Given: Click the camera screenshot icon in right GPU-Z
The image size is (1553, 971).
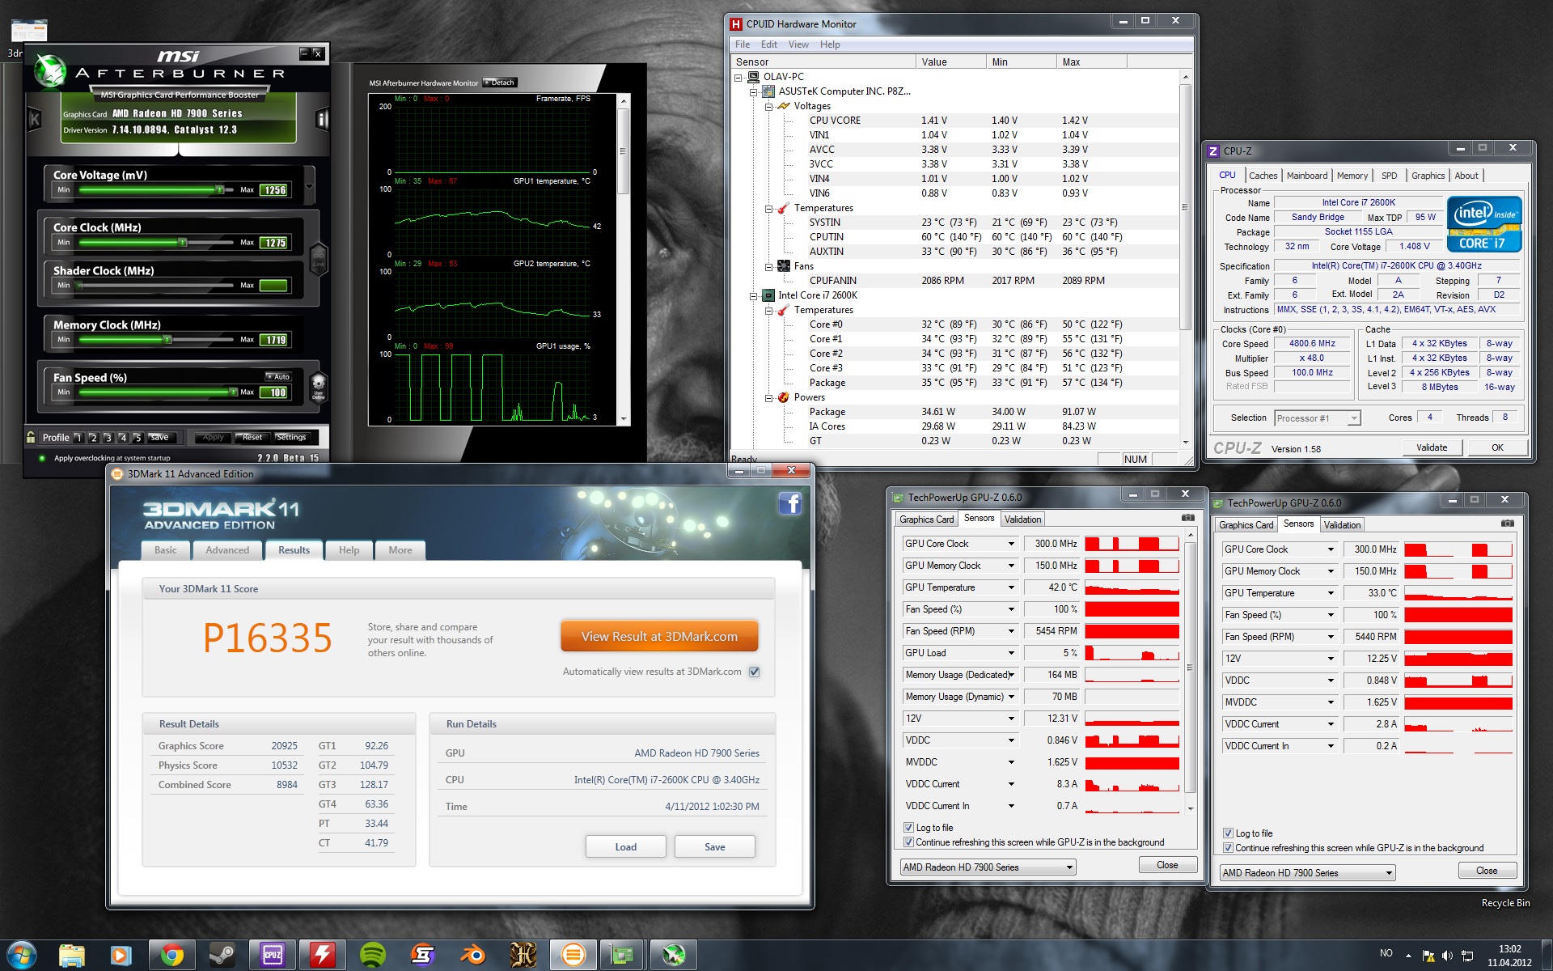Looking at the screenshot, I should point(1507,524).
